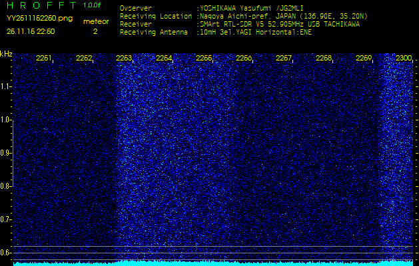Click the 'Receiving Location' label
This screenshot has height=266, width=419.
point(156,16)
